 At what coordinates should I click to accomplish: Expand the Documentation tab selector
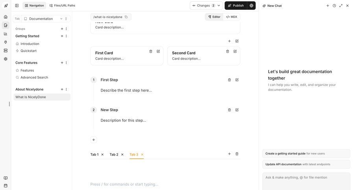[x=61, y=18]
